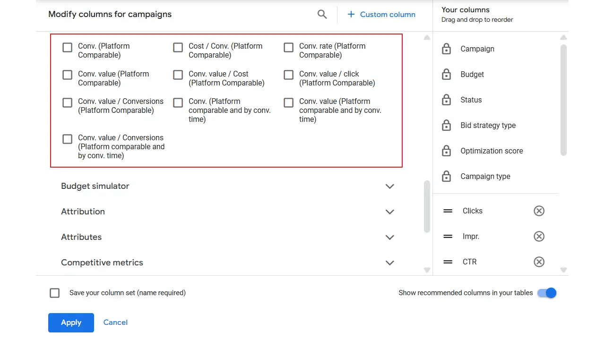Tick Save your column set checkbox
Viewport: 605px width, 340px height.
(x=55, y=293)
